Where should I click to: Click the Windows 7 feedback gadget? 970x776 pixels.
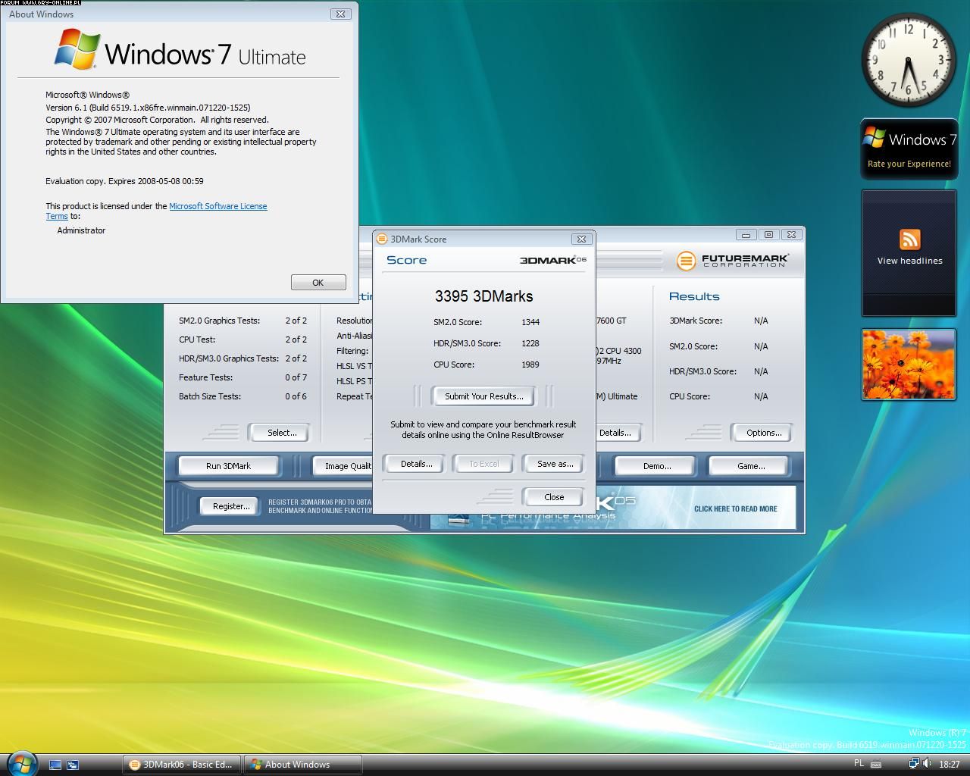coord(909,149)
